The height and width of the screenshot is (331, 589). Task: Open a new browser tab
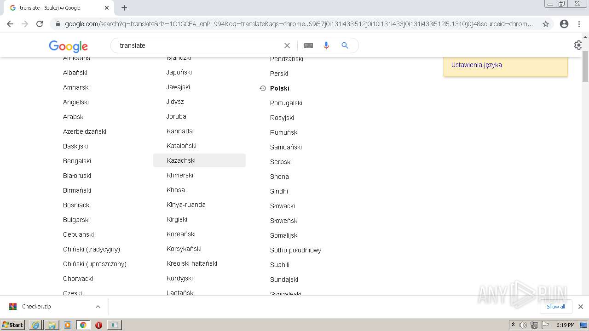coord(124,8)
